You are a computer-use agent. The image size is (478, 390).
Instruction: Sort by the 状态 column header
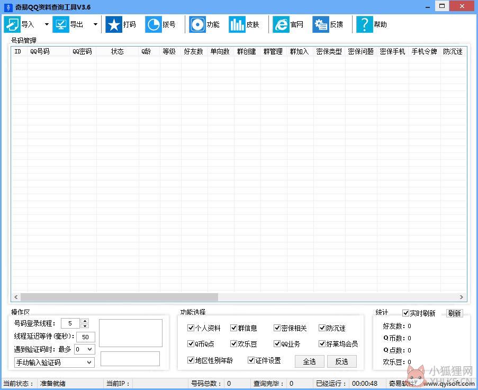(x=118, y=51)
